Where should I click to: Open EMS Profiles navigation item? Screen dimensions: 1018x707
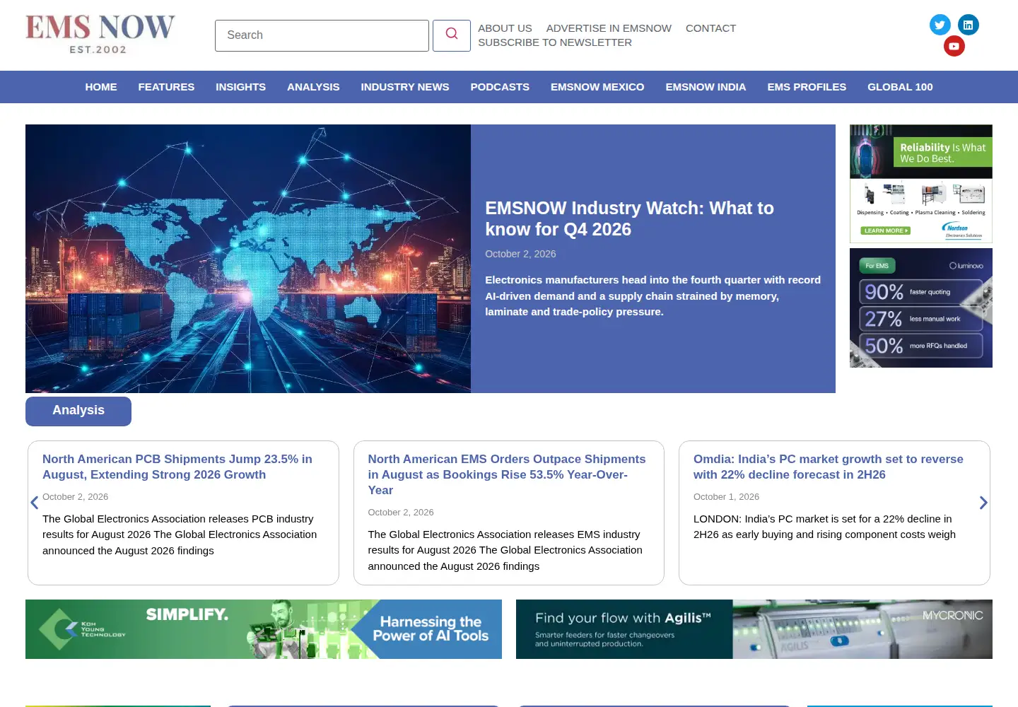tap(807, 87)
